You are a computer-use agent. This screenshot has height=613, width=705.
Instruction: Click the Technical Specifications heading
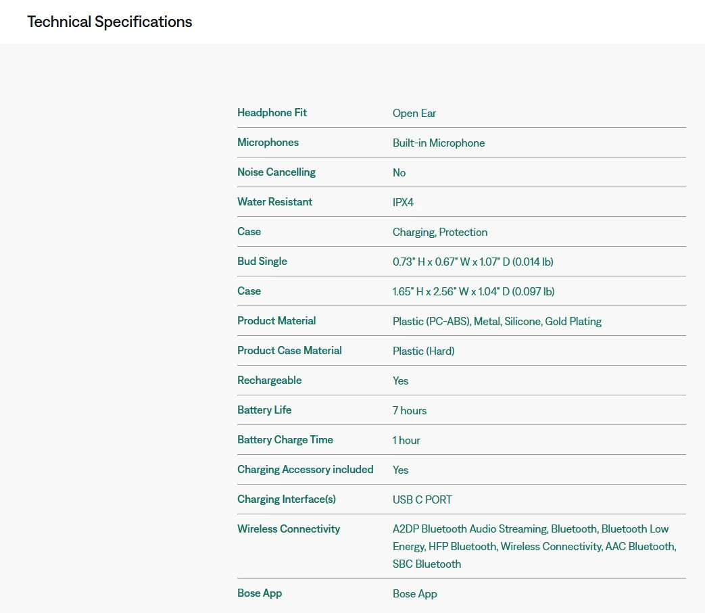pos(110,22)
